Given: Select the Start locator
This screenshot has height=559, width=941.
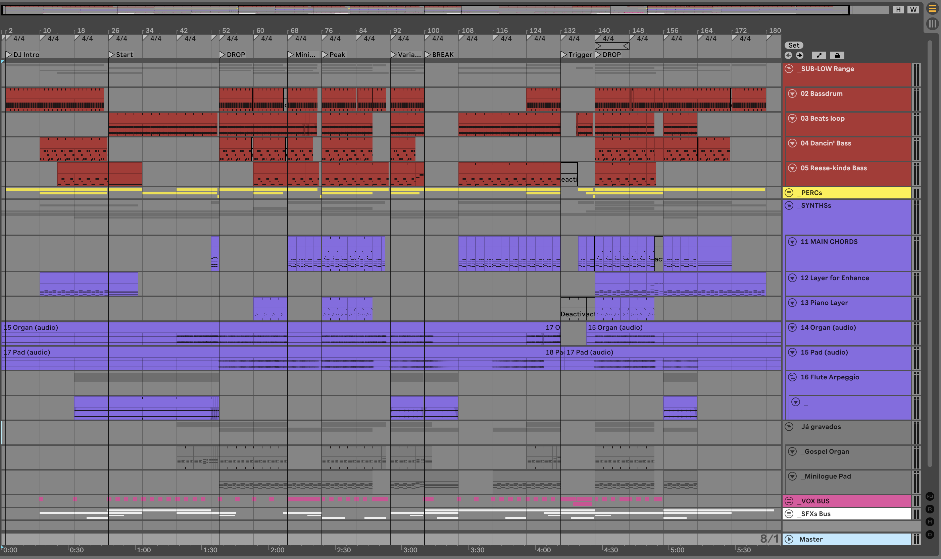Looking at the screenshot, I should point(121,55).
